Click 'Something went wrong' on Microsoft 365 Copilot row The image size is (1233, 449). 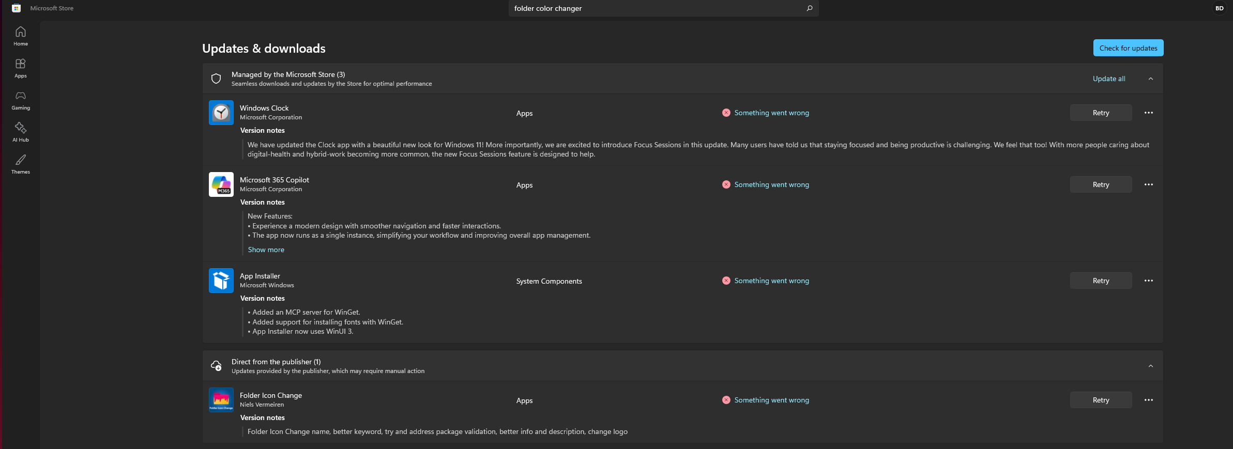[x=772, y=184]
